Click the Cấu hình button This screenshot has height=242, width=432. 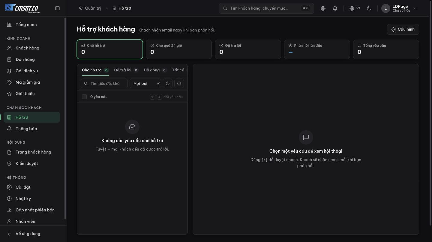(x=403, y=29)
